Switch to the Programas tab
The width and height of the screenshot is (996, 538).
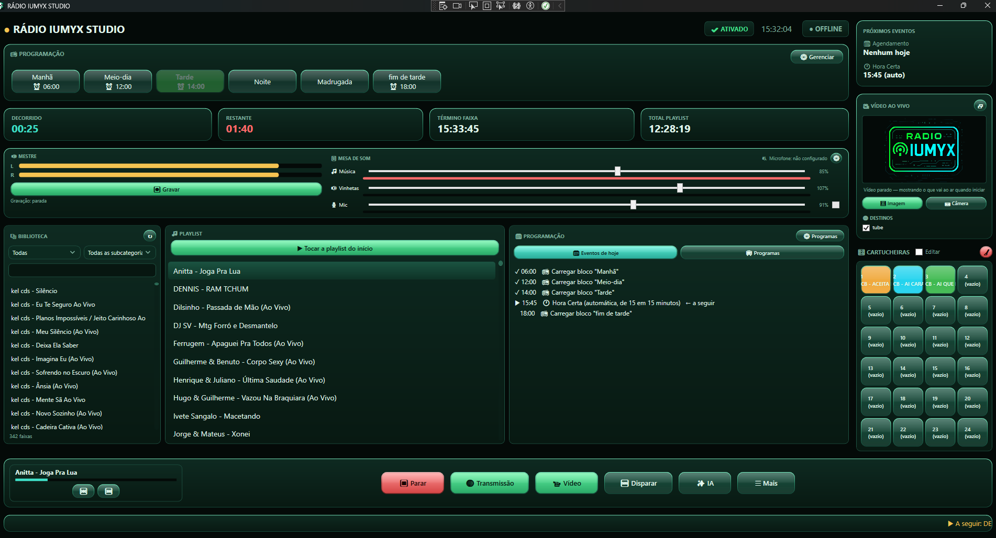click(762, 253)
